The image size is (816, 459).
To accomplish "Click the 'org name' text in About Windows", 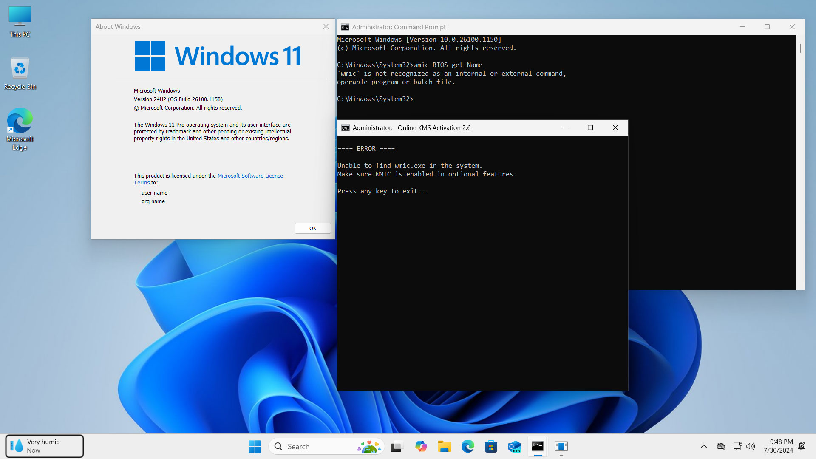I will 153,201.
